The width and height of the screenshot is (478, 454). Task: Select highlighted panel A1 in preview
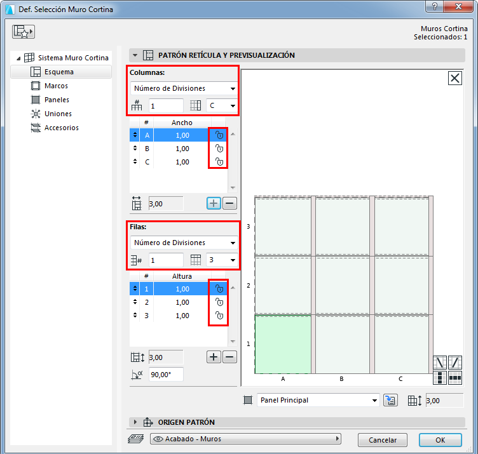(283, 344)
